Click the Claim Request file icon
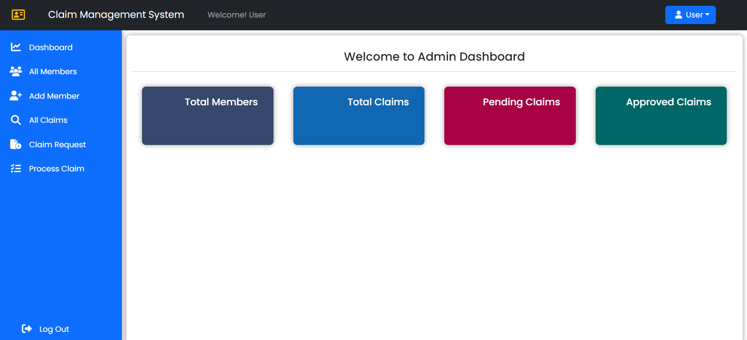 coord(16,144)
